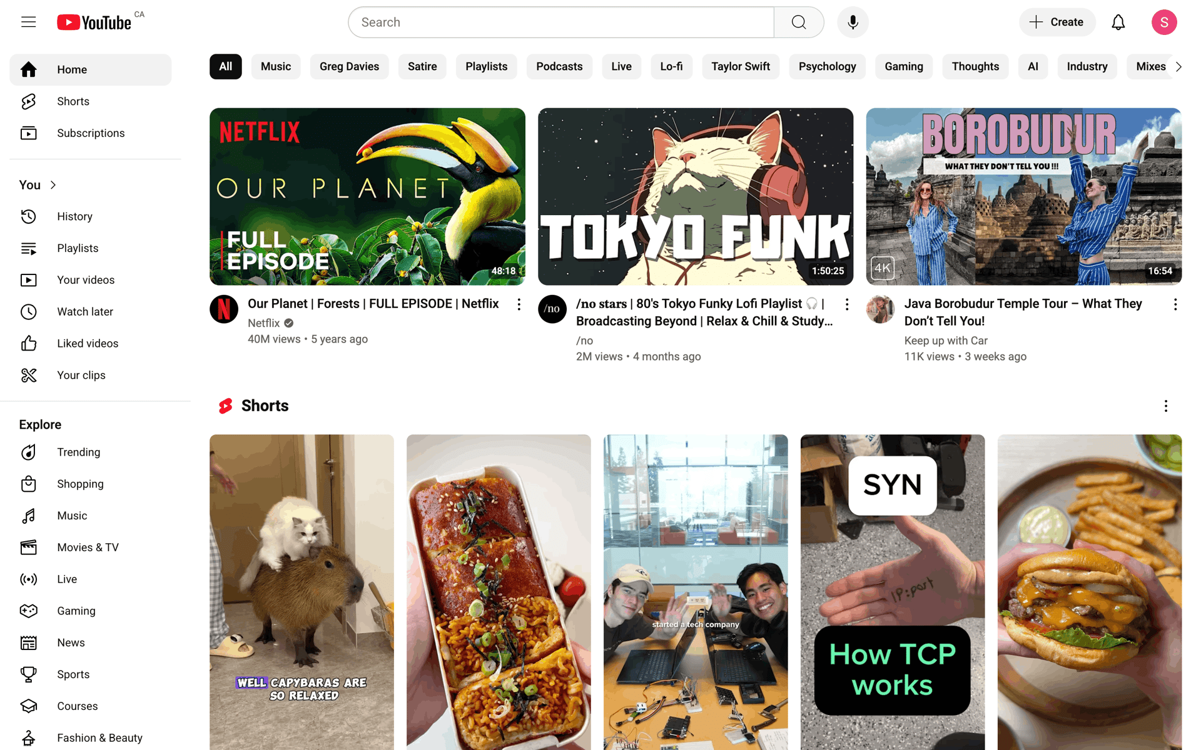Viewport: 1201px width, 750px height.
Task: Open options for Borobudur Temple video
Action: tap(1175, 304)
